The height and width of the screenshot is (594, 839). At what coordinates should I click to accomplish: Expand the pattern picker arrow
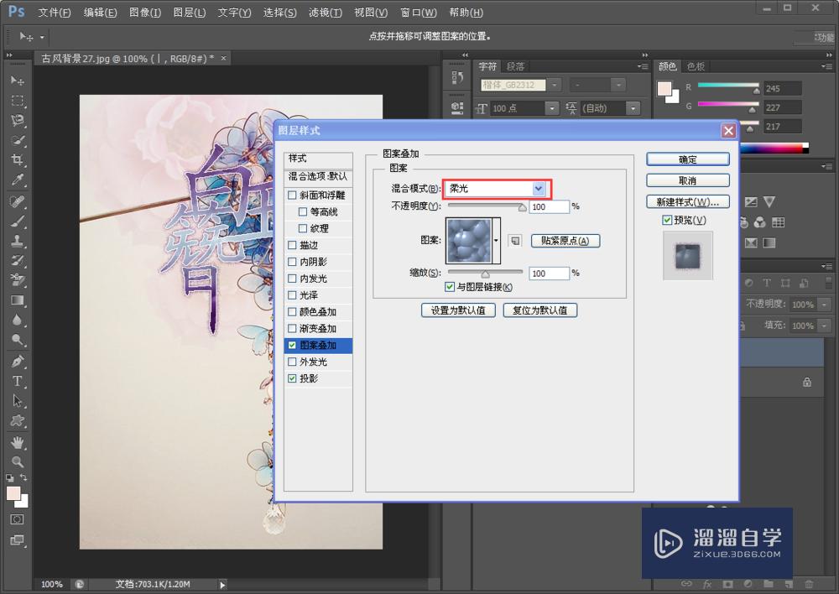coord(496,241)
